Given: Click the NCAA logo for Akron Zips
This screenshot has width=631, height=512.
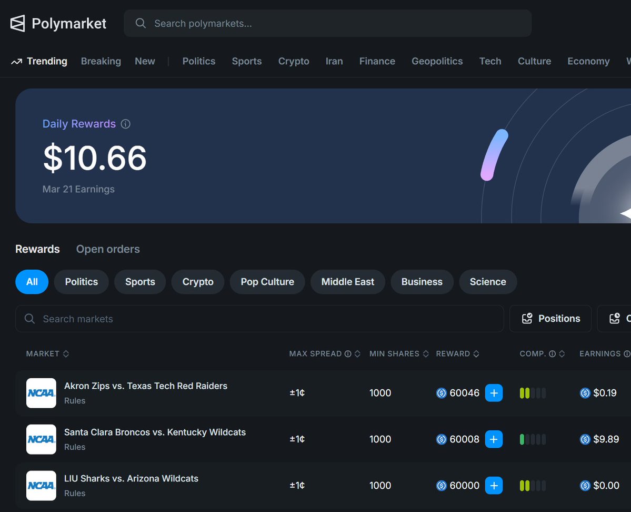Looking at the screenshot, I should pos(41,393).
